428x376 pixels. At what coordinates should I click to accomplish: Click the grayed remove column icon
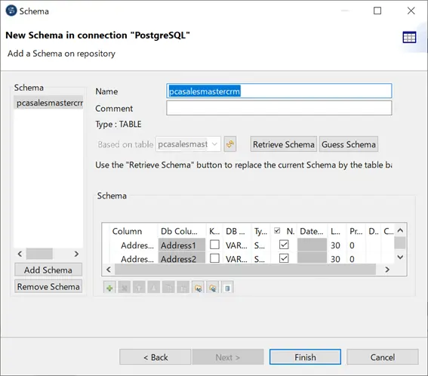(x=125, y=288)
